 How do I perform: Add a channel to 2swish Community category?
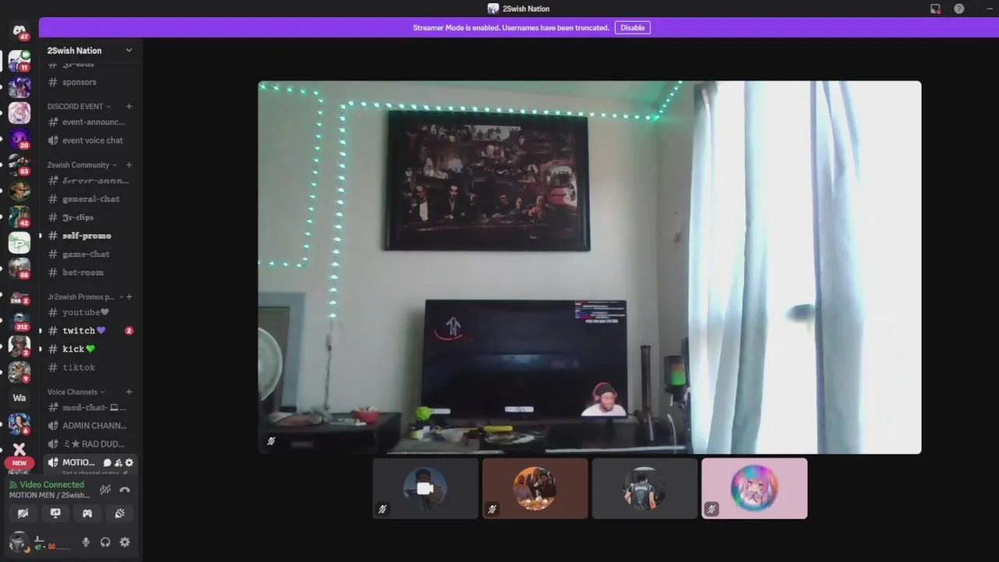[x=130, y=165]
